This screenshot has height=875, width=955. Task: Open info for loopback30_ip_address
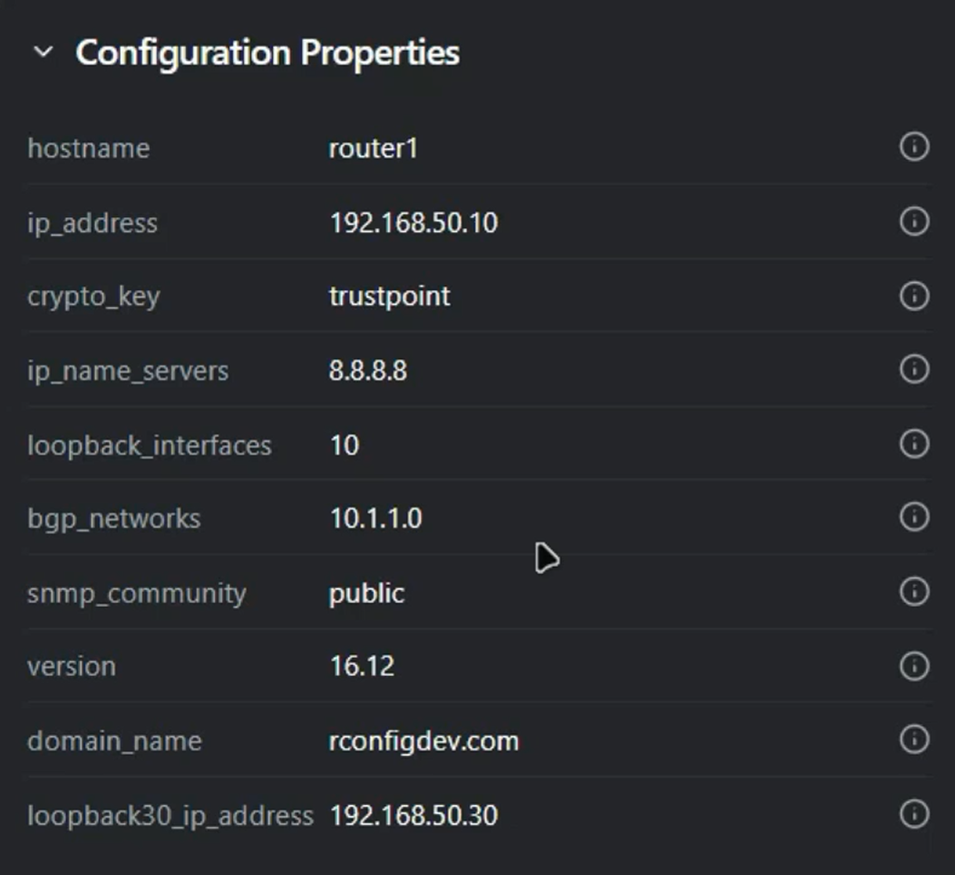click(913, 814)
